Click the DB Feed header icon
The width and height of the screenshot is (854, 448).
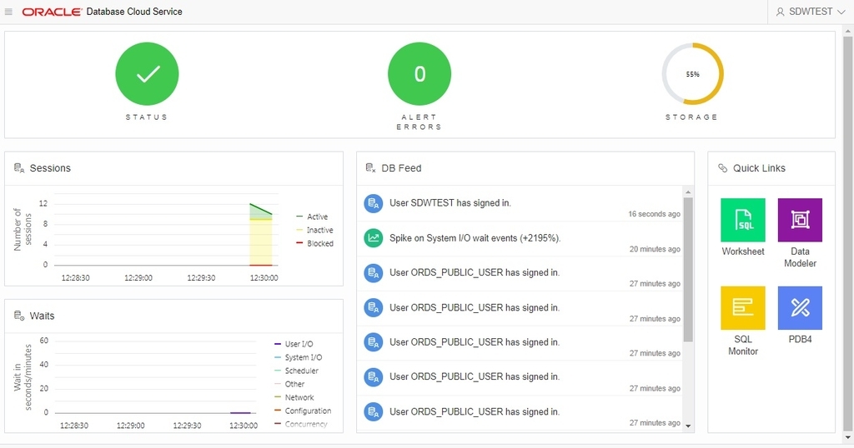coord(371,168)
